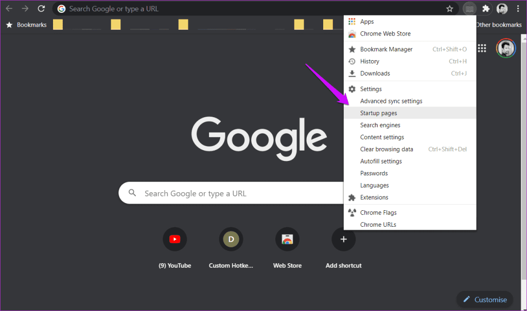This screenshot has width=527, height=311.
Task: Click the Search Google search box
Action: (232, 193)
